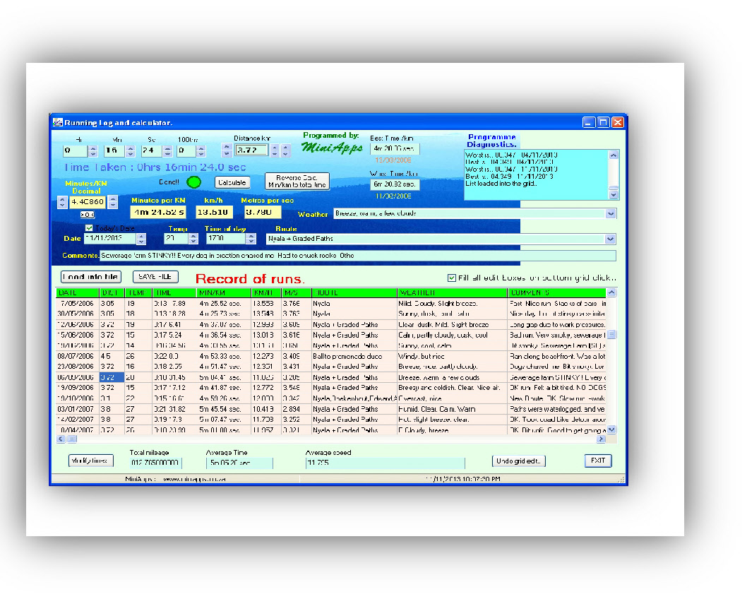747x599 pixels.
Task: Open the Weather dropdown list
Action: [x=611, y=213]
